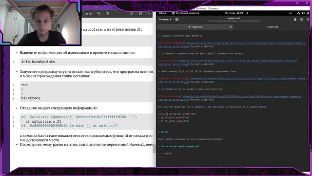
Task: Click the editor line with text cursor '![рис'
Action: tap(177, 114)
